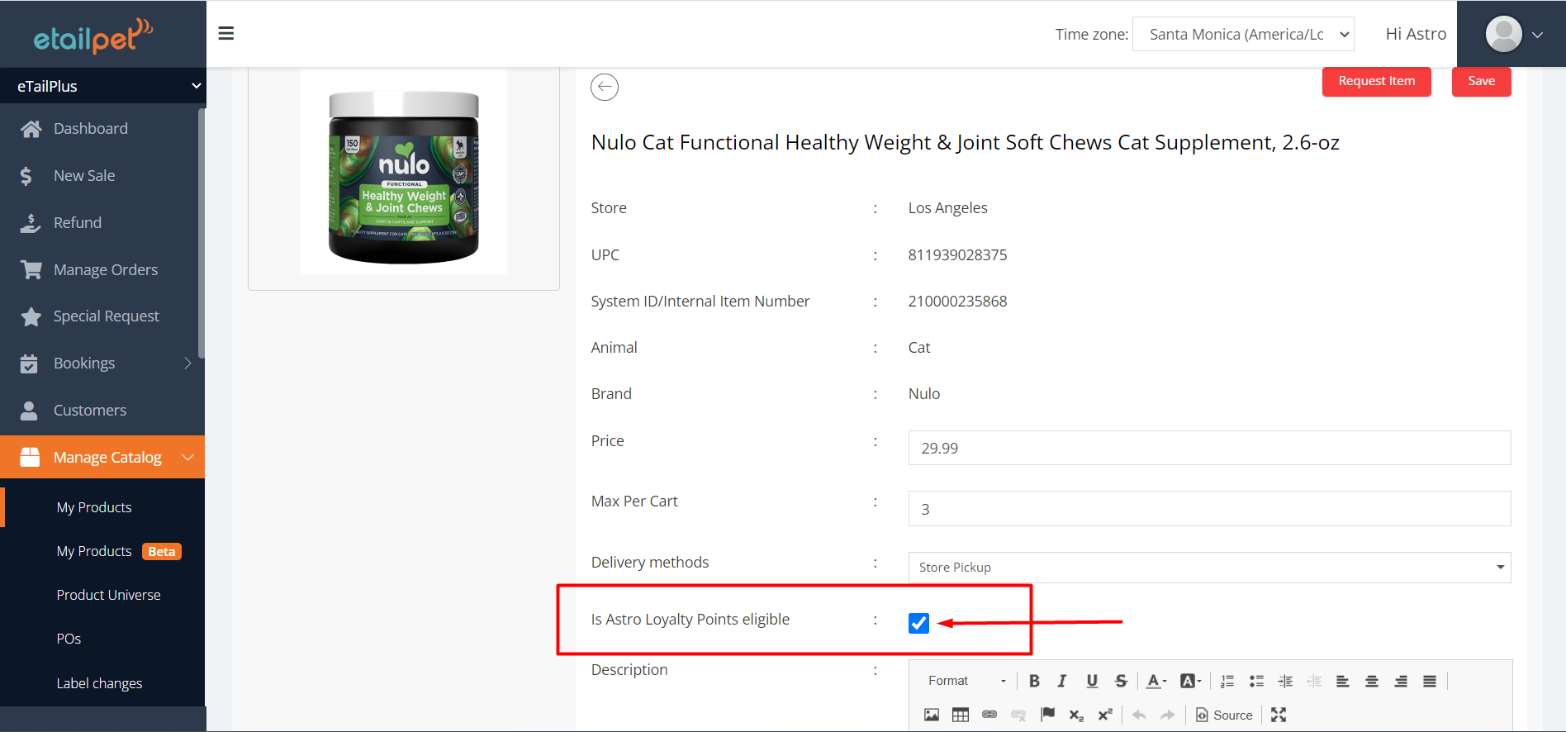1566x732 pixels.
Task: Insert an image into the description
Action: [x=931, y=715]
